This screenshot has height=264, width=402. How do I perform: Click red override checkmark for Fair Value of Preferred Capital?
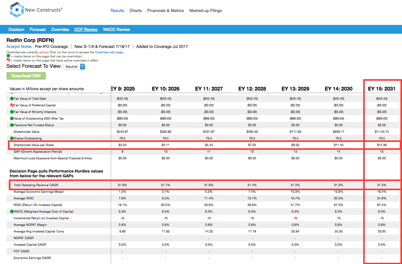(12, 105)
